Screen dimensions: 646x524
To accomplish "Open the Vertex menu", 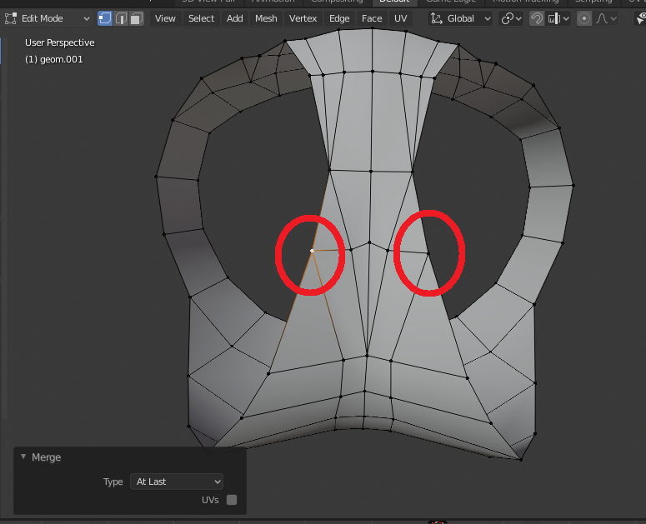I will (x=303, y=18).
